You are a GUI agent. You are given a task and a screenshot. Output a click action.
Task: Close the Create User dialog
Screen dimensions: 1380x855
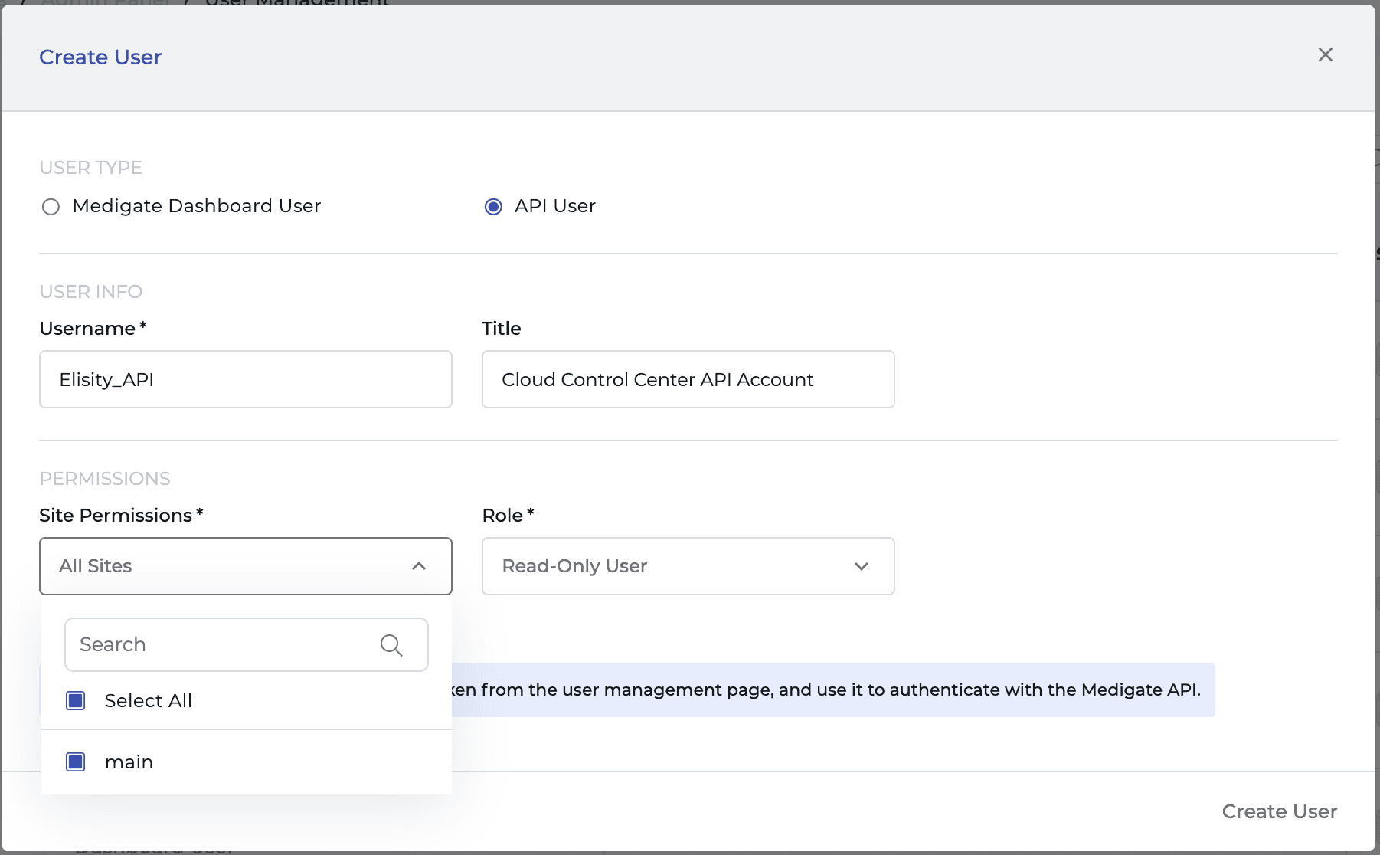click(x=1325, y=54)
